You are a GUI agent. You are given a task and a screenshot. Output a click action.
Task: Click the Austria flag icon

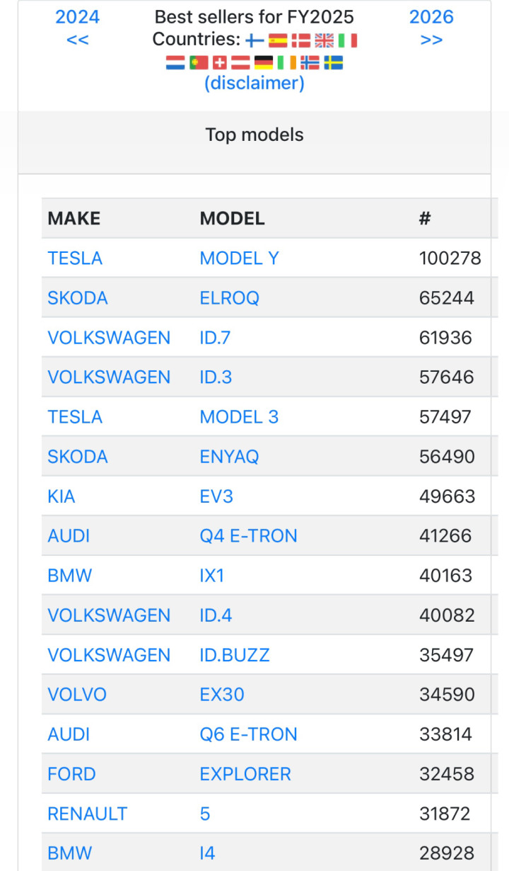click(x=241, y=63)
